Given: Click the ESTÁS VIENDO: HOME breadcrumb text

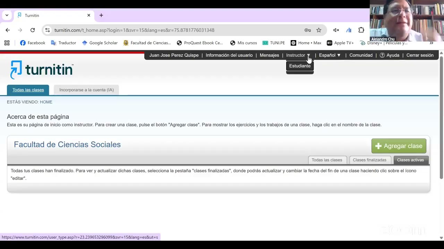Looking at the screenshot, I should 29,102.
